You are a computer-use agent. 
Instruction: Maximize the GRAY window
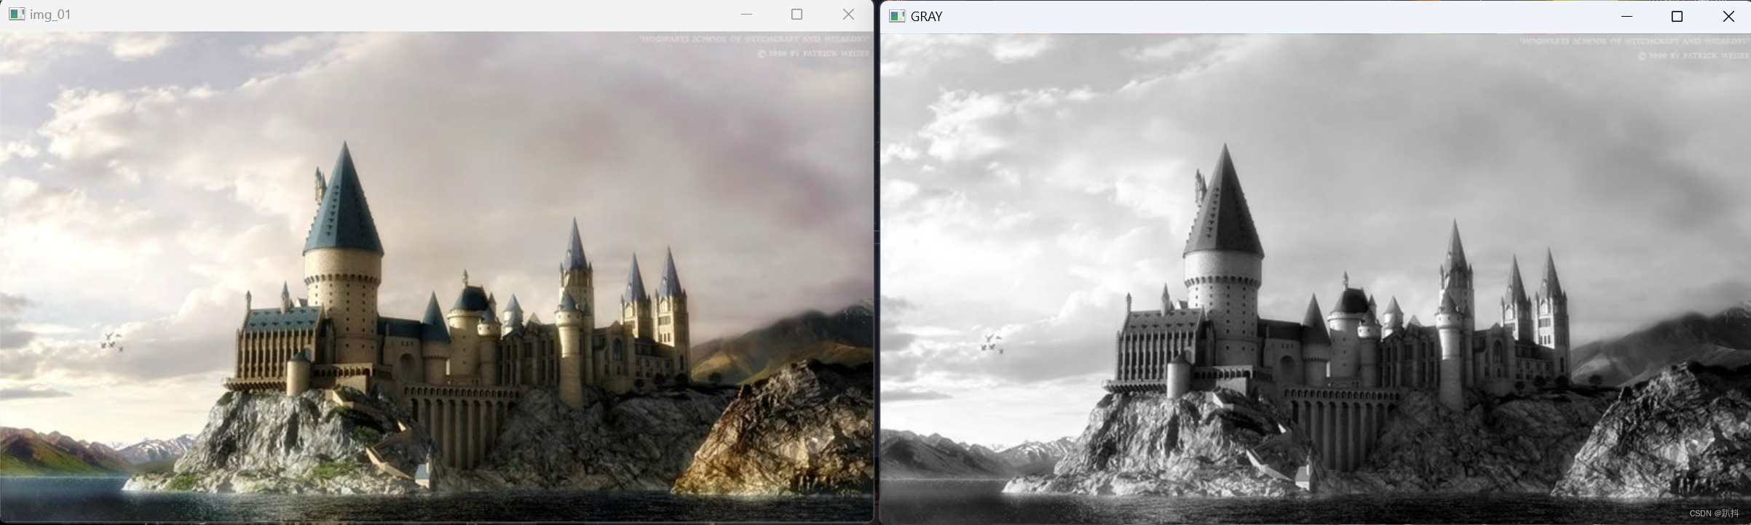[x=1677, y=16]
